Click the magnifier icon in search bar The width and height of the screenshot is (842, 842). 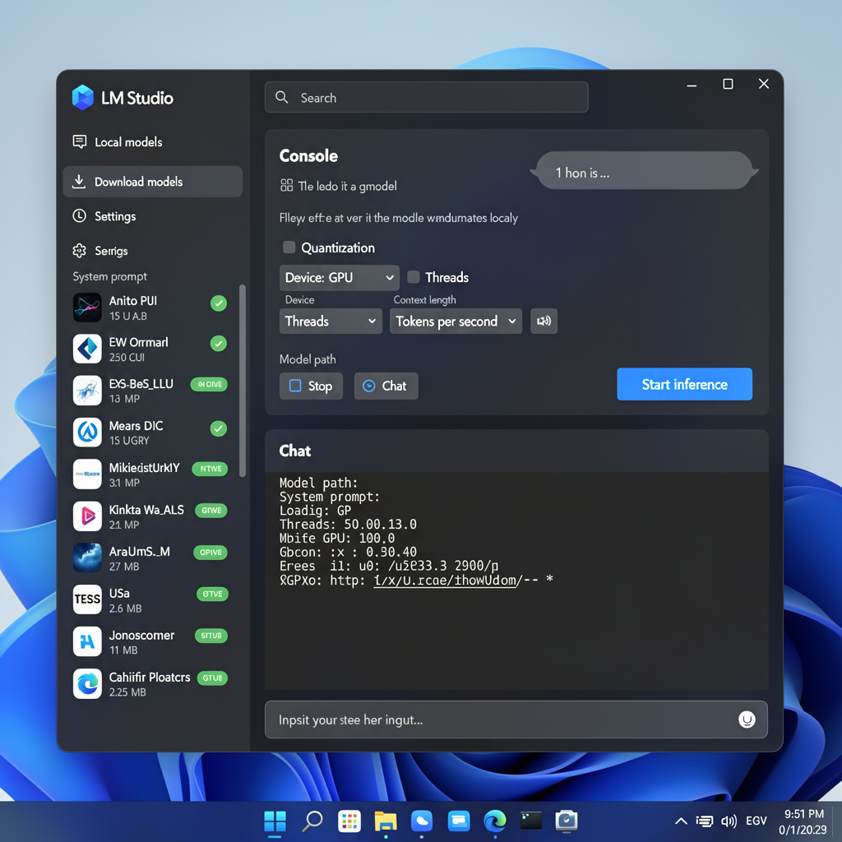point(281,96)
